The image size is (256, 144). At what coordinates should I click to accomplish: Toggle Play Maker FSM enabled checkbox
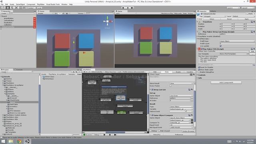click(202, 49)
